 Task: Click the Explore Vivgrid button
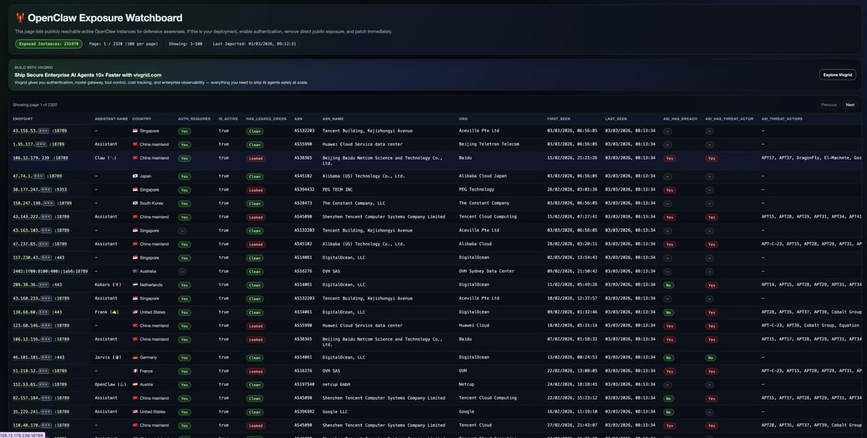[837, 74]
